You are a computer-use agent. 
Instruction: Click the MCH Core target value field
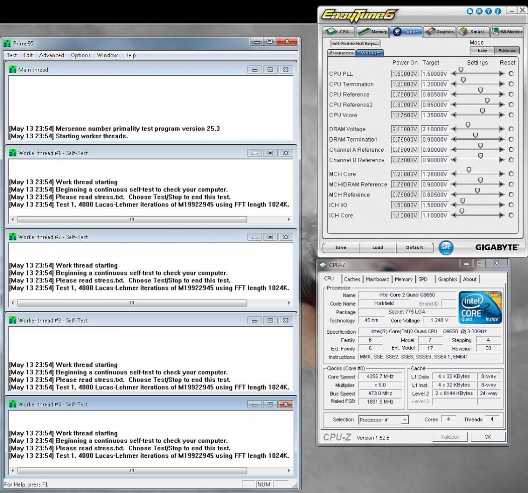click(435, 174)
